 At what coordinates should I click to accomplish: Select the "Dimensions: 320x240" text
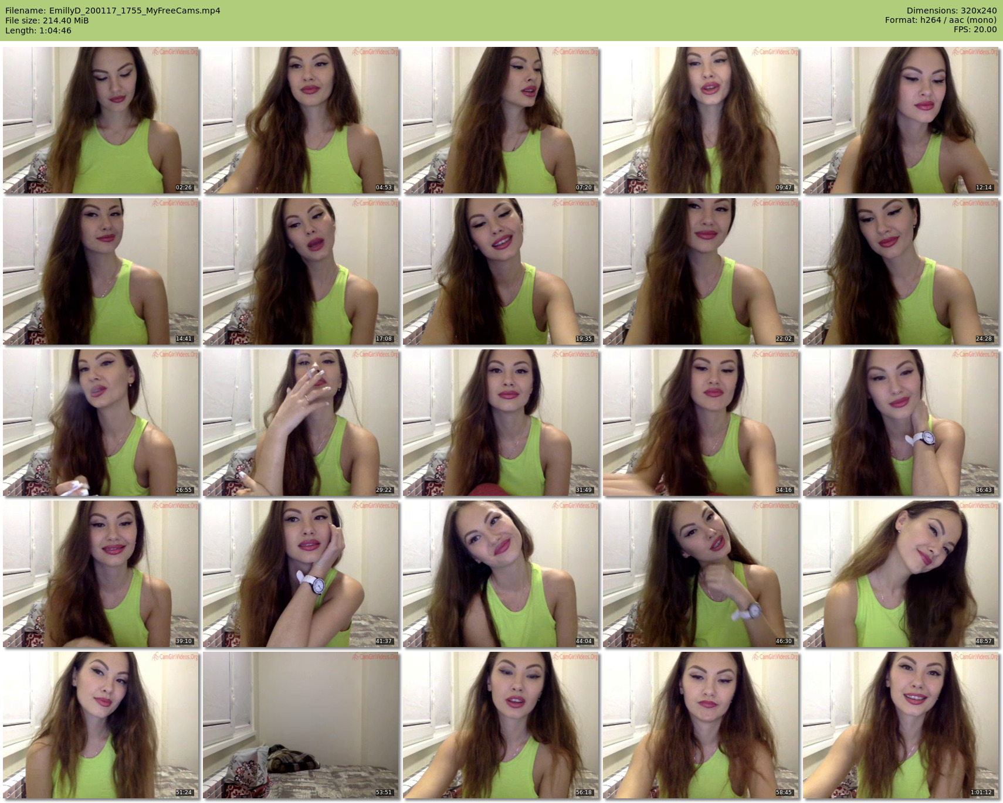point(951,11)
